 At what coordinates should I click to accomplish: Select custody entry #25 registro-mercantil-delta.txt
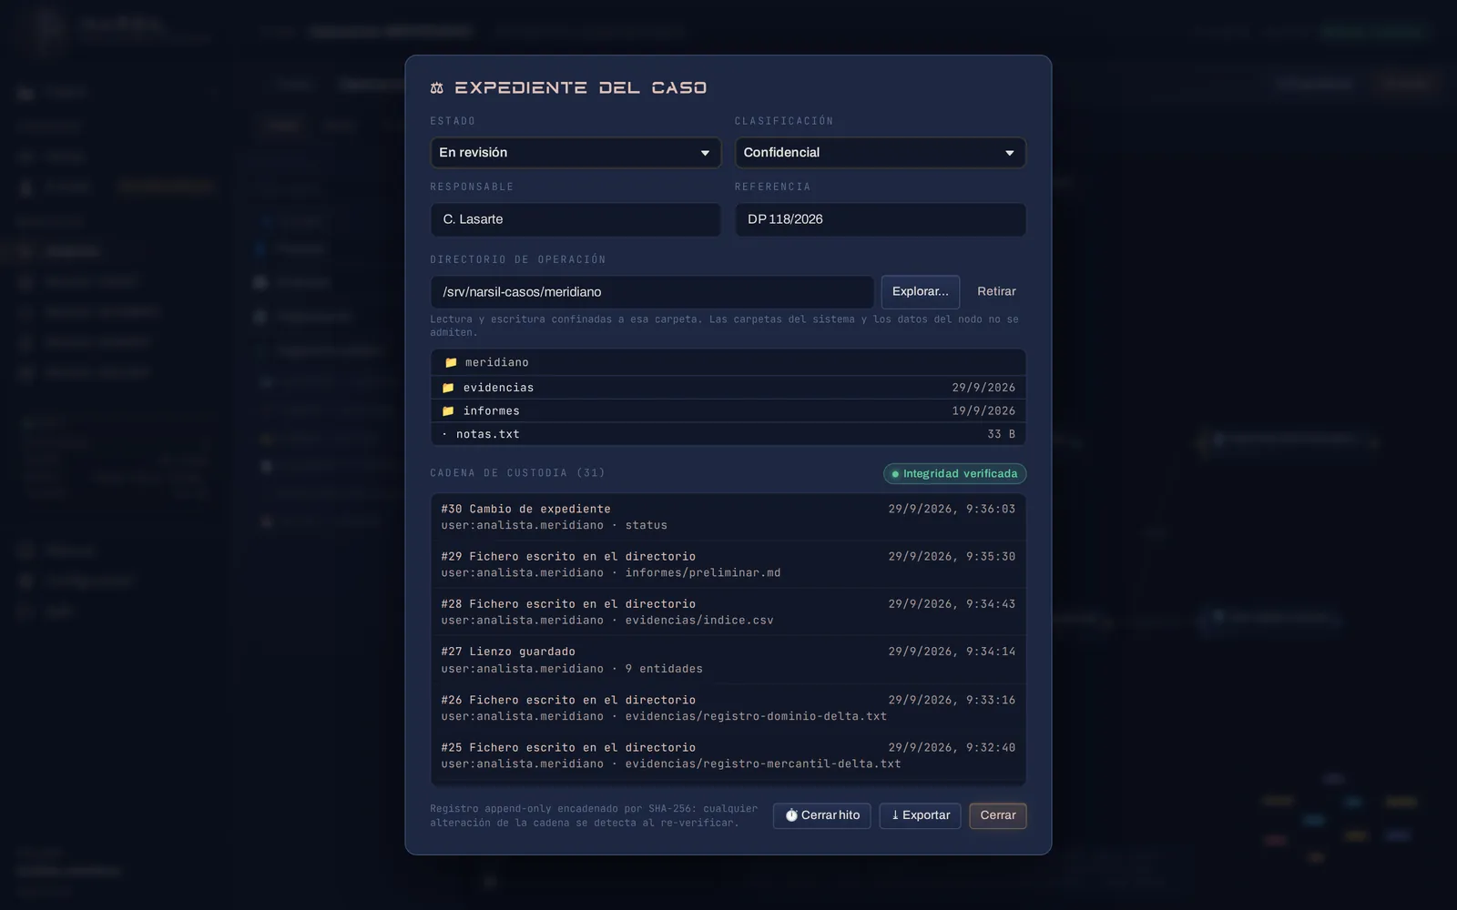coord(728,755)
